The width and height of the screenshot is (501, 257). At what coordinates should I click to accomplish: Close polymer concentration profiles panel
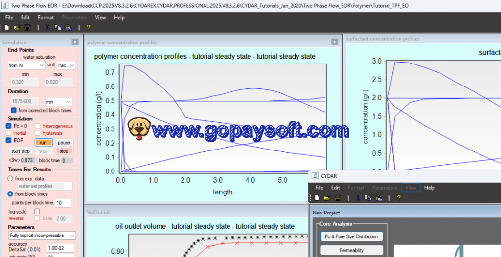[x=335, y=42]
